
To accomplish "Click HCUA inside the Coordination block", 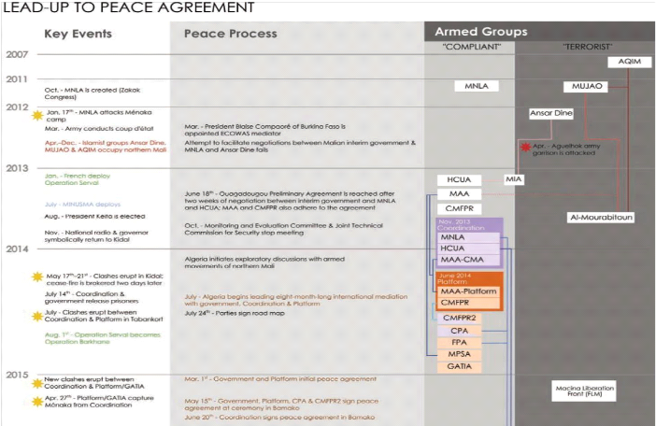I will [468, 248].
